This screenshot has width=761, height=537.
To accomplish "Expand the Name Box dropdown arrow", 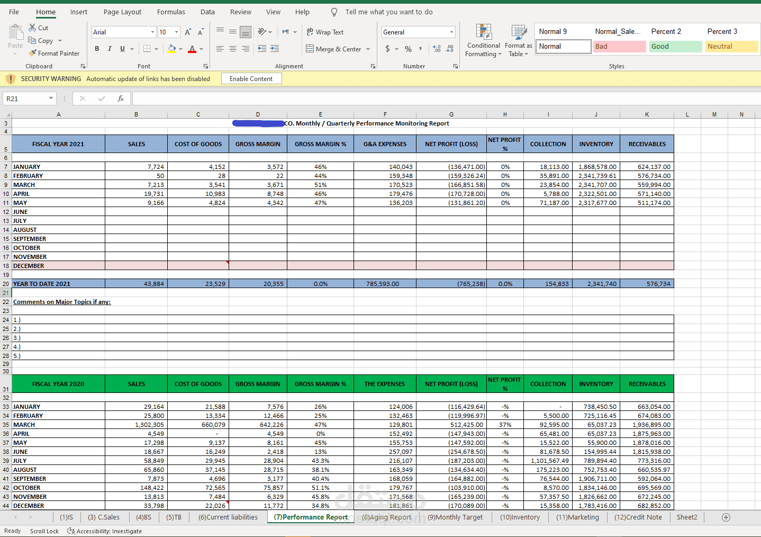I will click(x=51, y=99).
